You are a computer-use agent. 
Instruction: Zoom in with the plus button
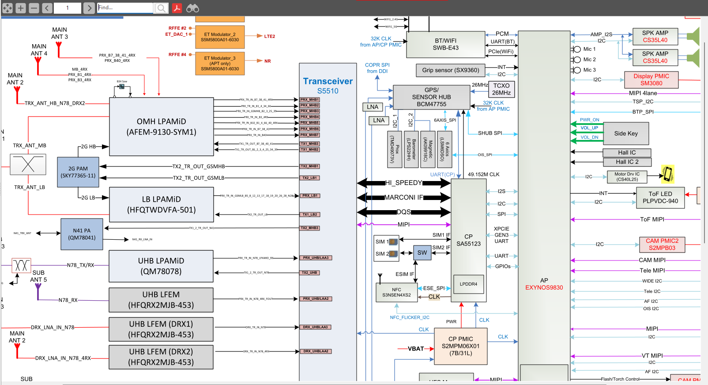point(21,8)
